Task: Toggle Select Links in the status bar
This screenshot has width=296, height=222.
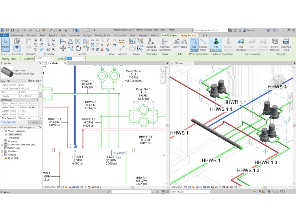Action: point(254,192)
